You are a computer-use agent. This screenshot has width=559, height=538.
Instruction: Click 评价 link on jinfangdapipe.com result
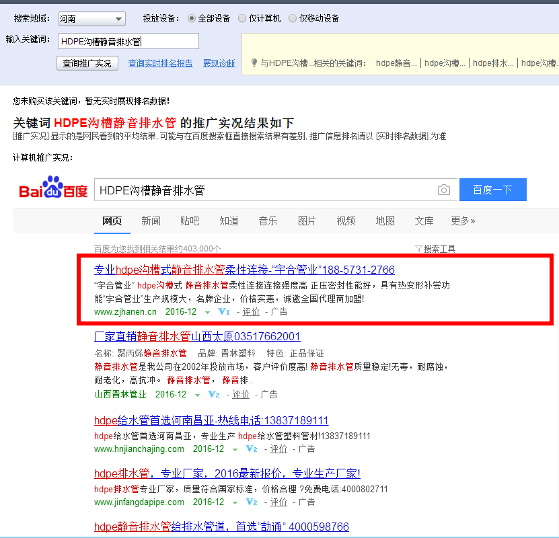[278, 502]
